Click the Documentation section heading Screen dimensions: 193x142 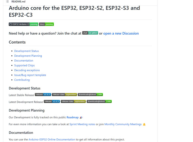(21, 133)
